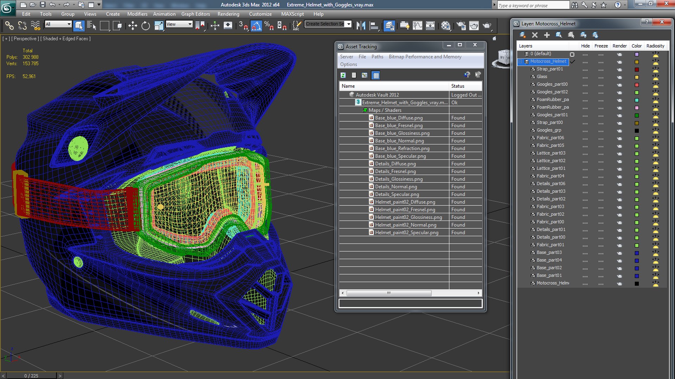The image size is (675, 379).
Task: Toggle the Manage Layers toolbar button
Action: 389,26
